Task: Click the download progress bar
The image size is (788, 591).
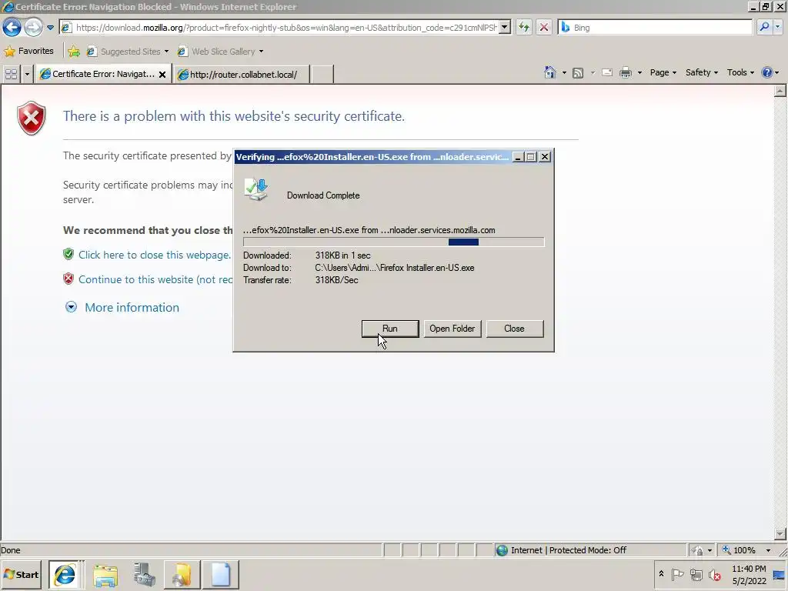Action: pyautogui.click(x=393, y=242)
